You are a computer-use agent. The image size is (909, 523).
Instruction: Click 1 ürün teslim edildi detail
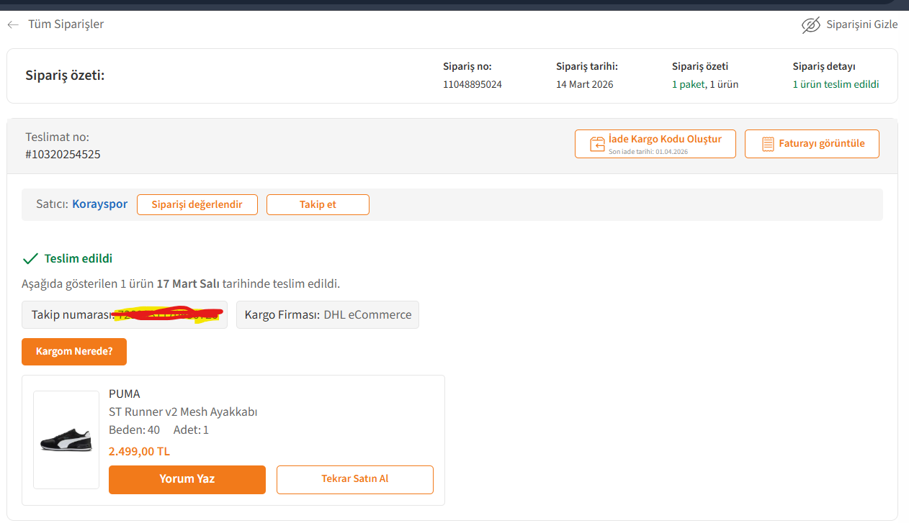[x=836, y=84]
